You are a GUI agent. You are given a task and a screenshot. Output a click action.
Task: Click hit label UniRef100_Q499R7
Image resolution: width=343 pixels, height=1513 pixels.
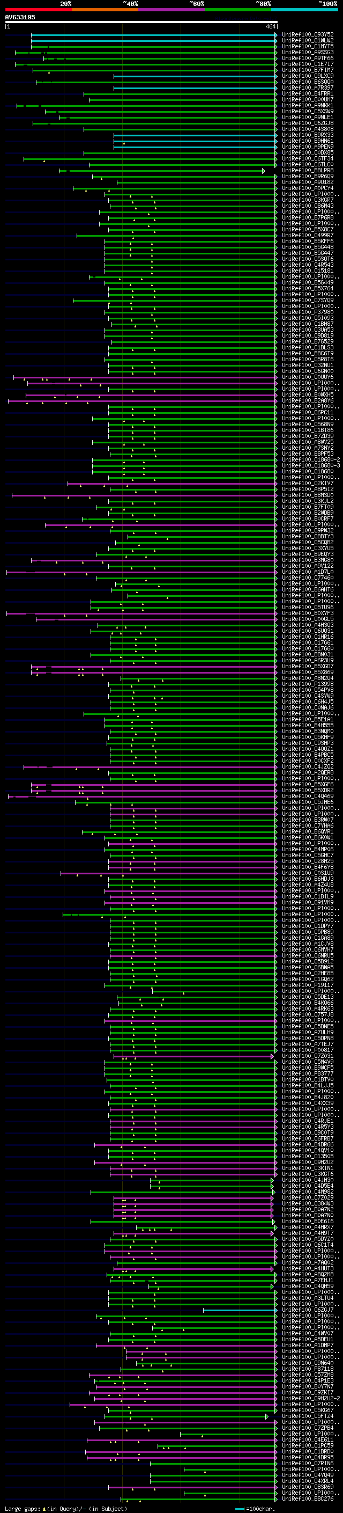pyautogui.click(x=307, y=236)
